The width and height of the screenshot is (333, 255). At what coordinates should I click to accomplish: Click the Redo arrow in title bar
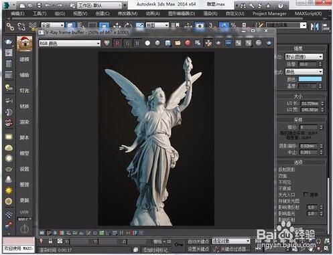[60, 5]
